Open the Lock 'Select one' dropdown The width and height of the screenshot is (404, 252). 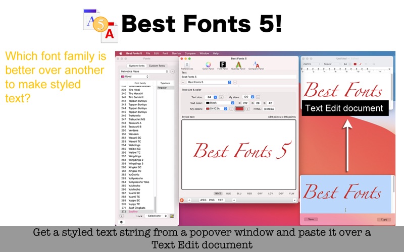point(156,216)
